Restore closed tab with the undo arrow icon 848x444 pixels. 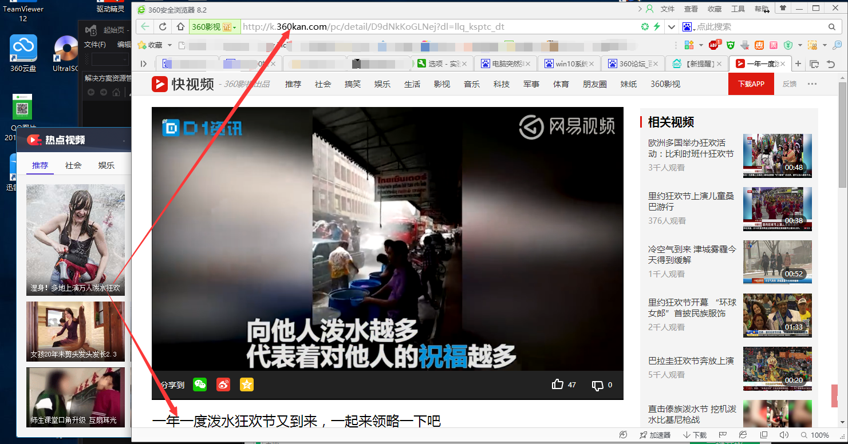click(x=831, y=64)
